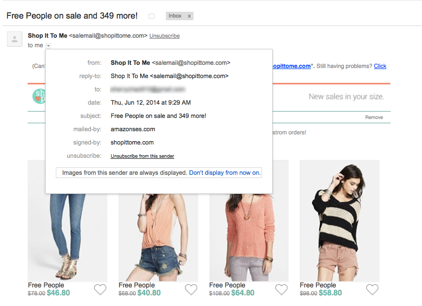
Task: Favorite the $64.80 coral sweater heart
Action: pyautogui.click(x=282, y=290)
